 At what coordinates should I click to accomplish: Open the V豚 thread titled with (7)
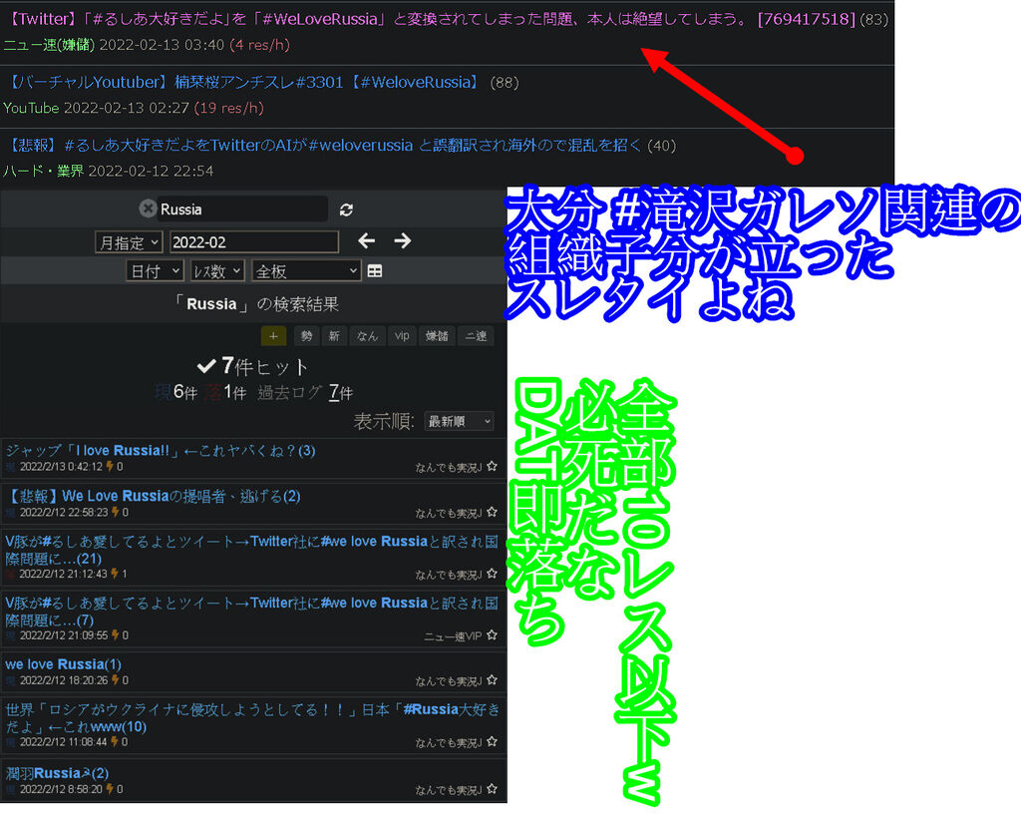tap(252, 611)
